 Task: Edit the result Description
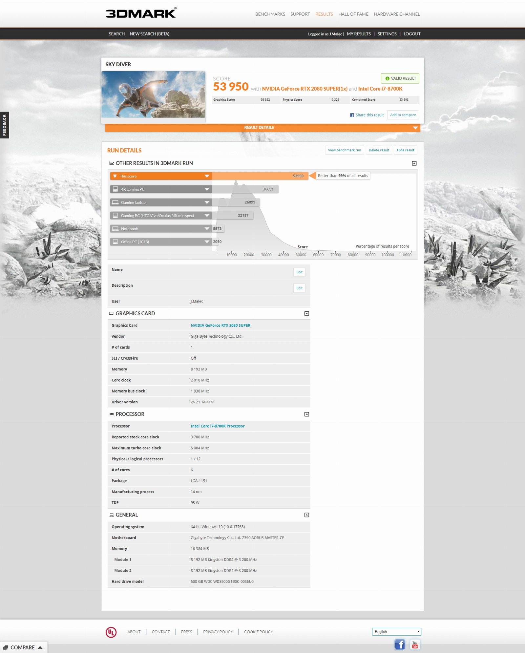point(299,288)
